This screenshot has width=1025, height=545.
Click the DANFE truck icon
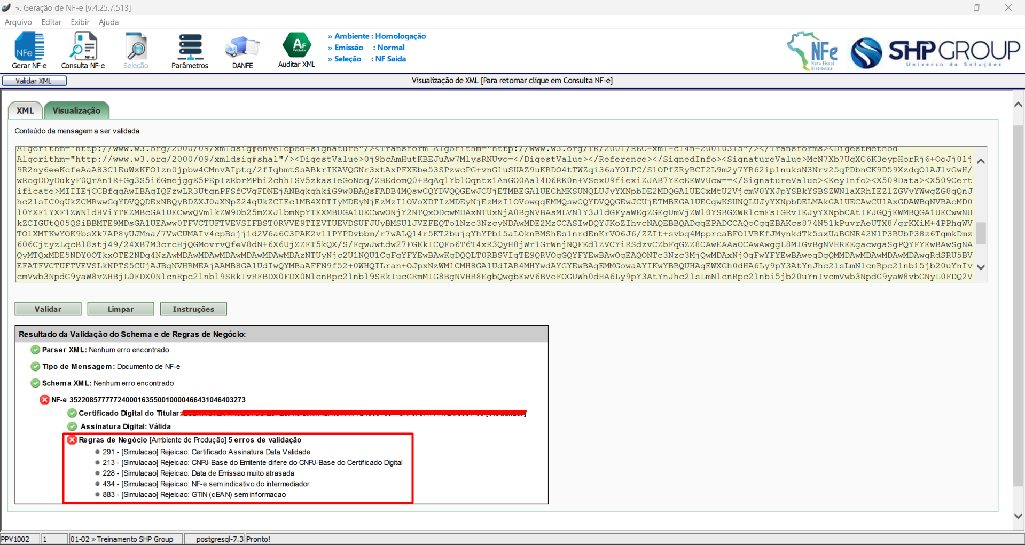pyautogui.click(x=242, y=47)
